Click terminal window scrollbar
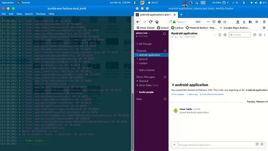 pos(133,122)
